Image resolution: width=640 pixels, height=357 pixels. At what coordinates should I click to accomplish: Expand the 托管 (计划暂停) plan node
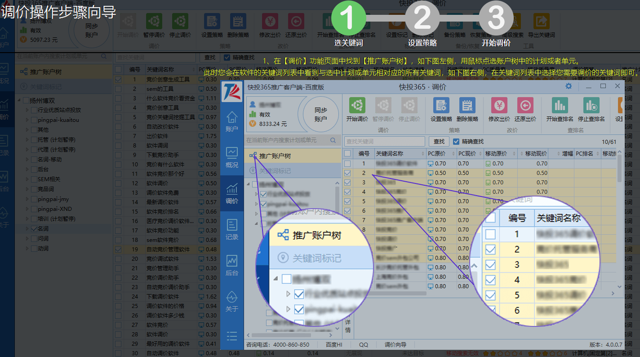[27, 139]
